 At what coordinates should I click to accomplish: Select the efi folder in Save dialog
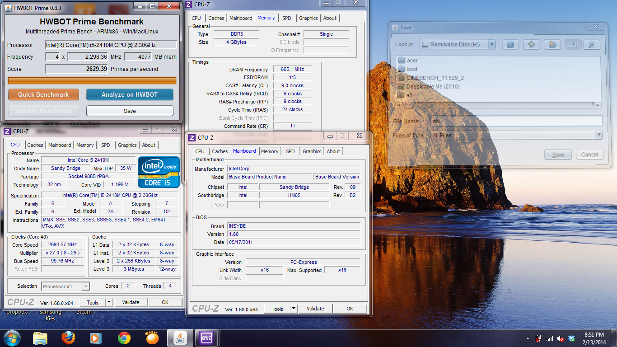click(x=405, y=95)
